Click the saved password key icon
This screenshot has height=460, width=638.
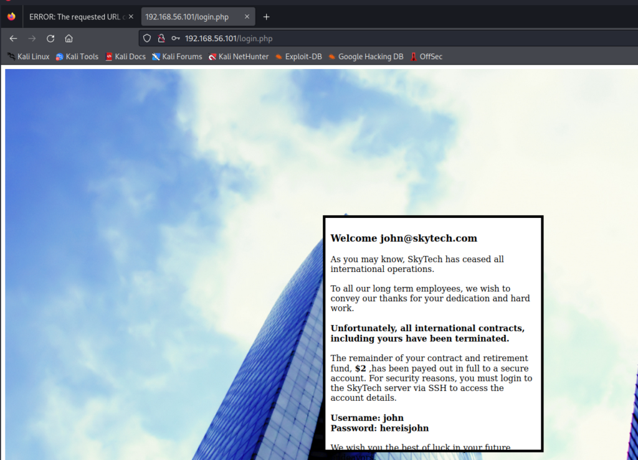click(x=176, y=39)
